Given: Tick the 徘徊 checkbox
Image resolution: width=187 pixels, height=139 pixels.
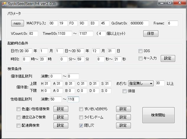Looking at the screenshot, I should pos(124,91).
